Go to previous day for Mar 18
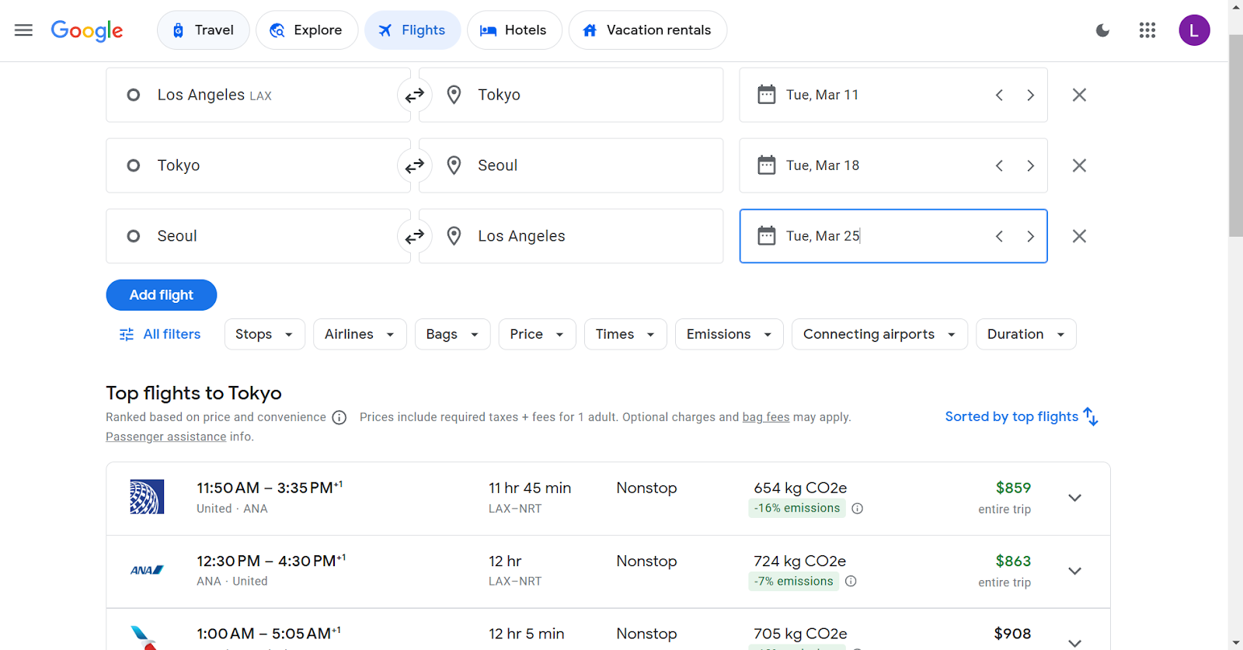1243x650 pixels. click(x=1000, y=165)
